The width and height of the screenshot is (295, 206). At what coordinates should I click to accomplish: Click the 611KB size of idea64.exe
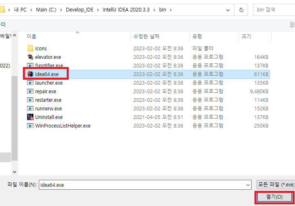(261, 74)
